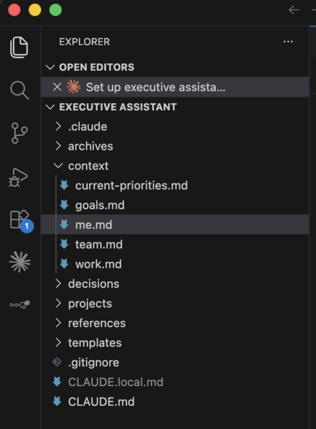Click the red close window button
The height and width of the screenshot is (429, 316).
pyautogui.click(x=14, y=10)
